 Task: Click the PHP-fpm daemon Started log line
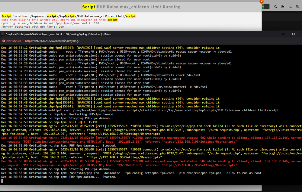pos(59,177)
